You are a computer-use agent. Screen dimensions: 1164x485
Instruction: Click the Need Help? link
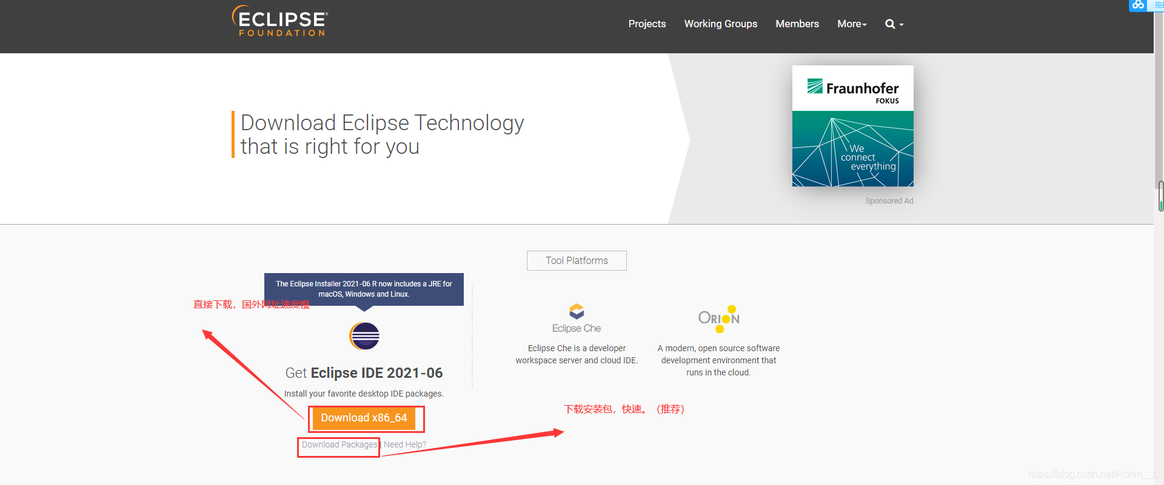point(405,445)
